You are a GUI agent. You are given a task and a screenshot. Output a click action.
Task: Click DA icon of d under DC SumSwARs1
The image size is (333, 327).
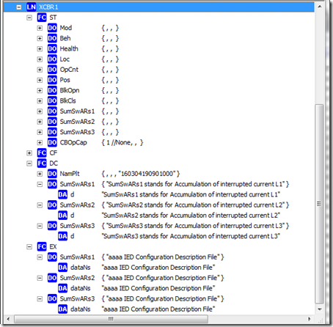62,194
